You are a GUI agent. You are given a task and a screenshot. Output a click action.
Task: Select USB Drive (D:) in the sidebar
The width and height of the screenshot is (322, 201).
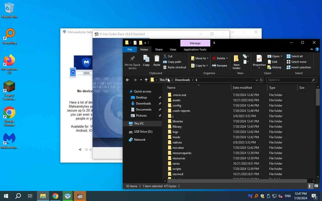(x=143, y=132)
